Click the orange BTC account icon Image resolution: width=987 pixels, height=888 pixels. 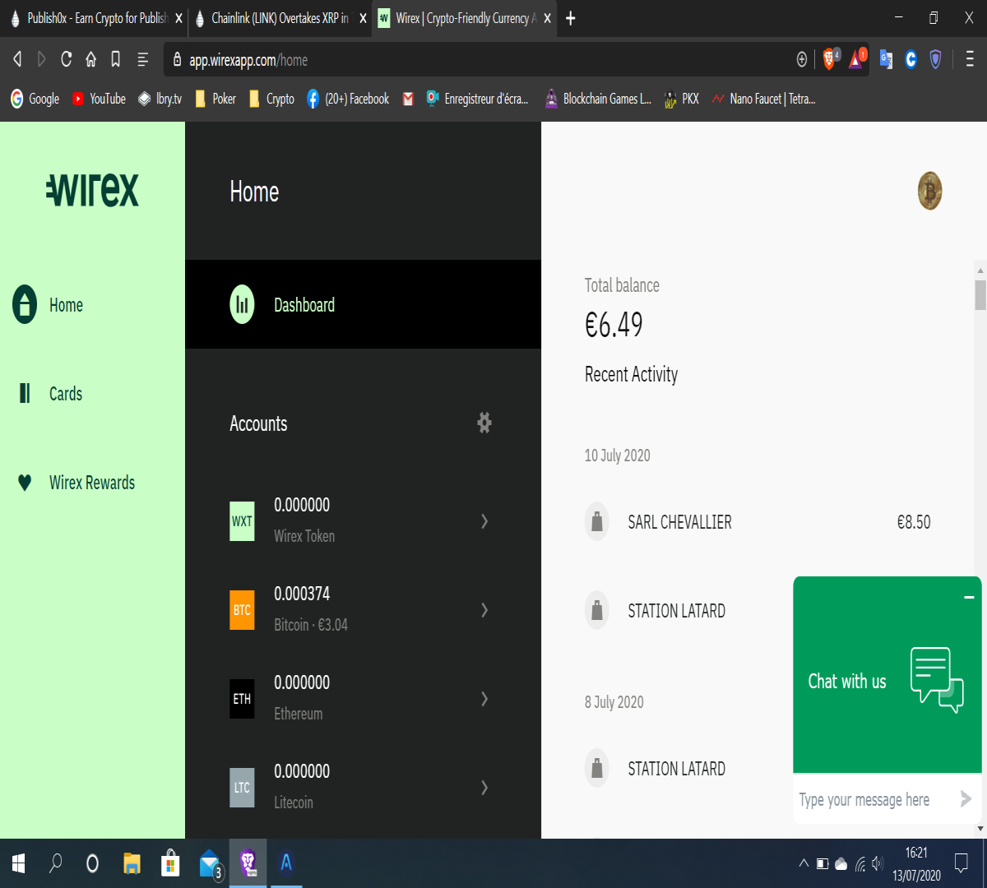(x=242, y=610)
